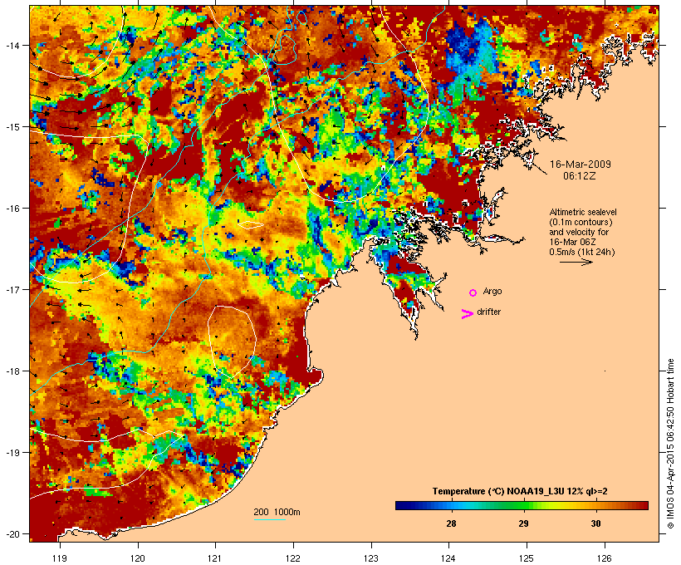This screenshot has height=565, width=681.
Task: Click the '30' colorbar tick value
Action: (596, 523)
